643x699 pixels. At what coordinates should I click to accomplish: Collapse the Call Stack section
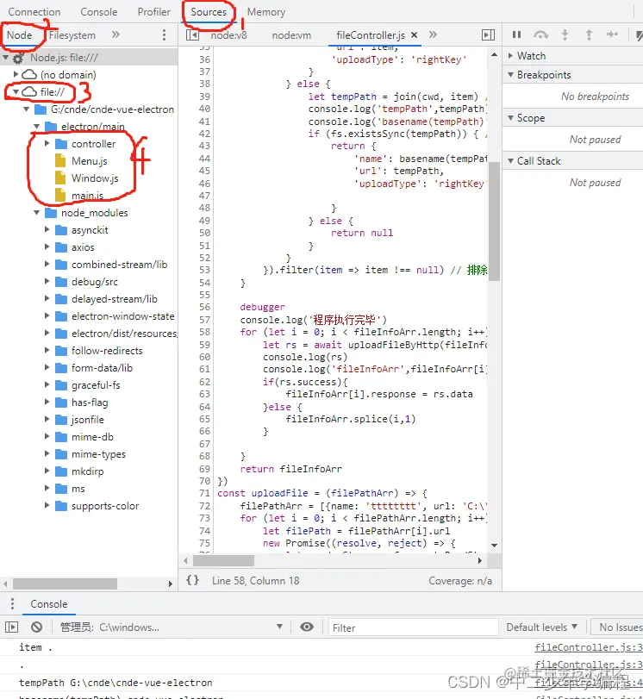coord(510,161)
